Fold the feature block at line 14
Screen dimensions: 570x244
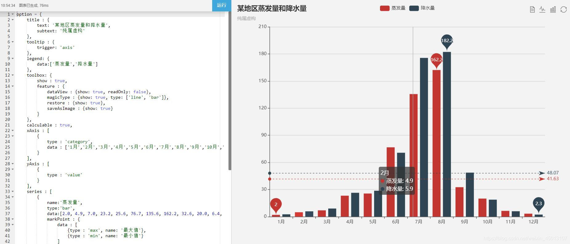click(x=13, y=86)
